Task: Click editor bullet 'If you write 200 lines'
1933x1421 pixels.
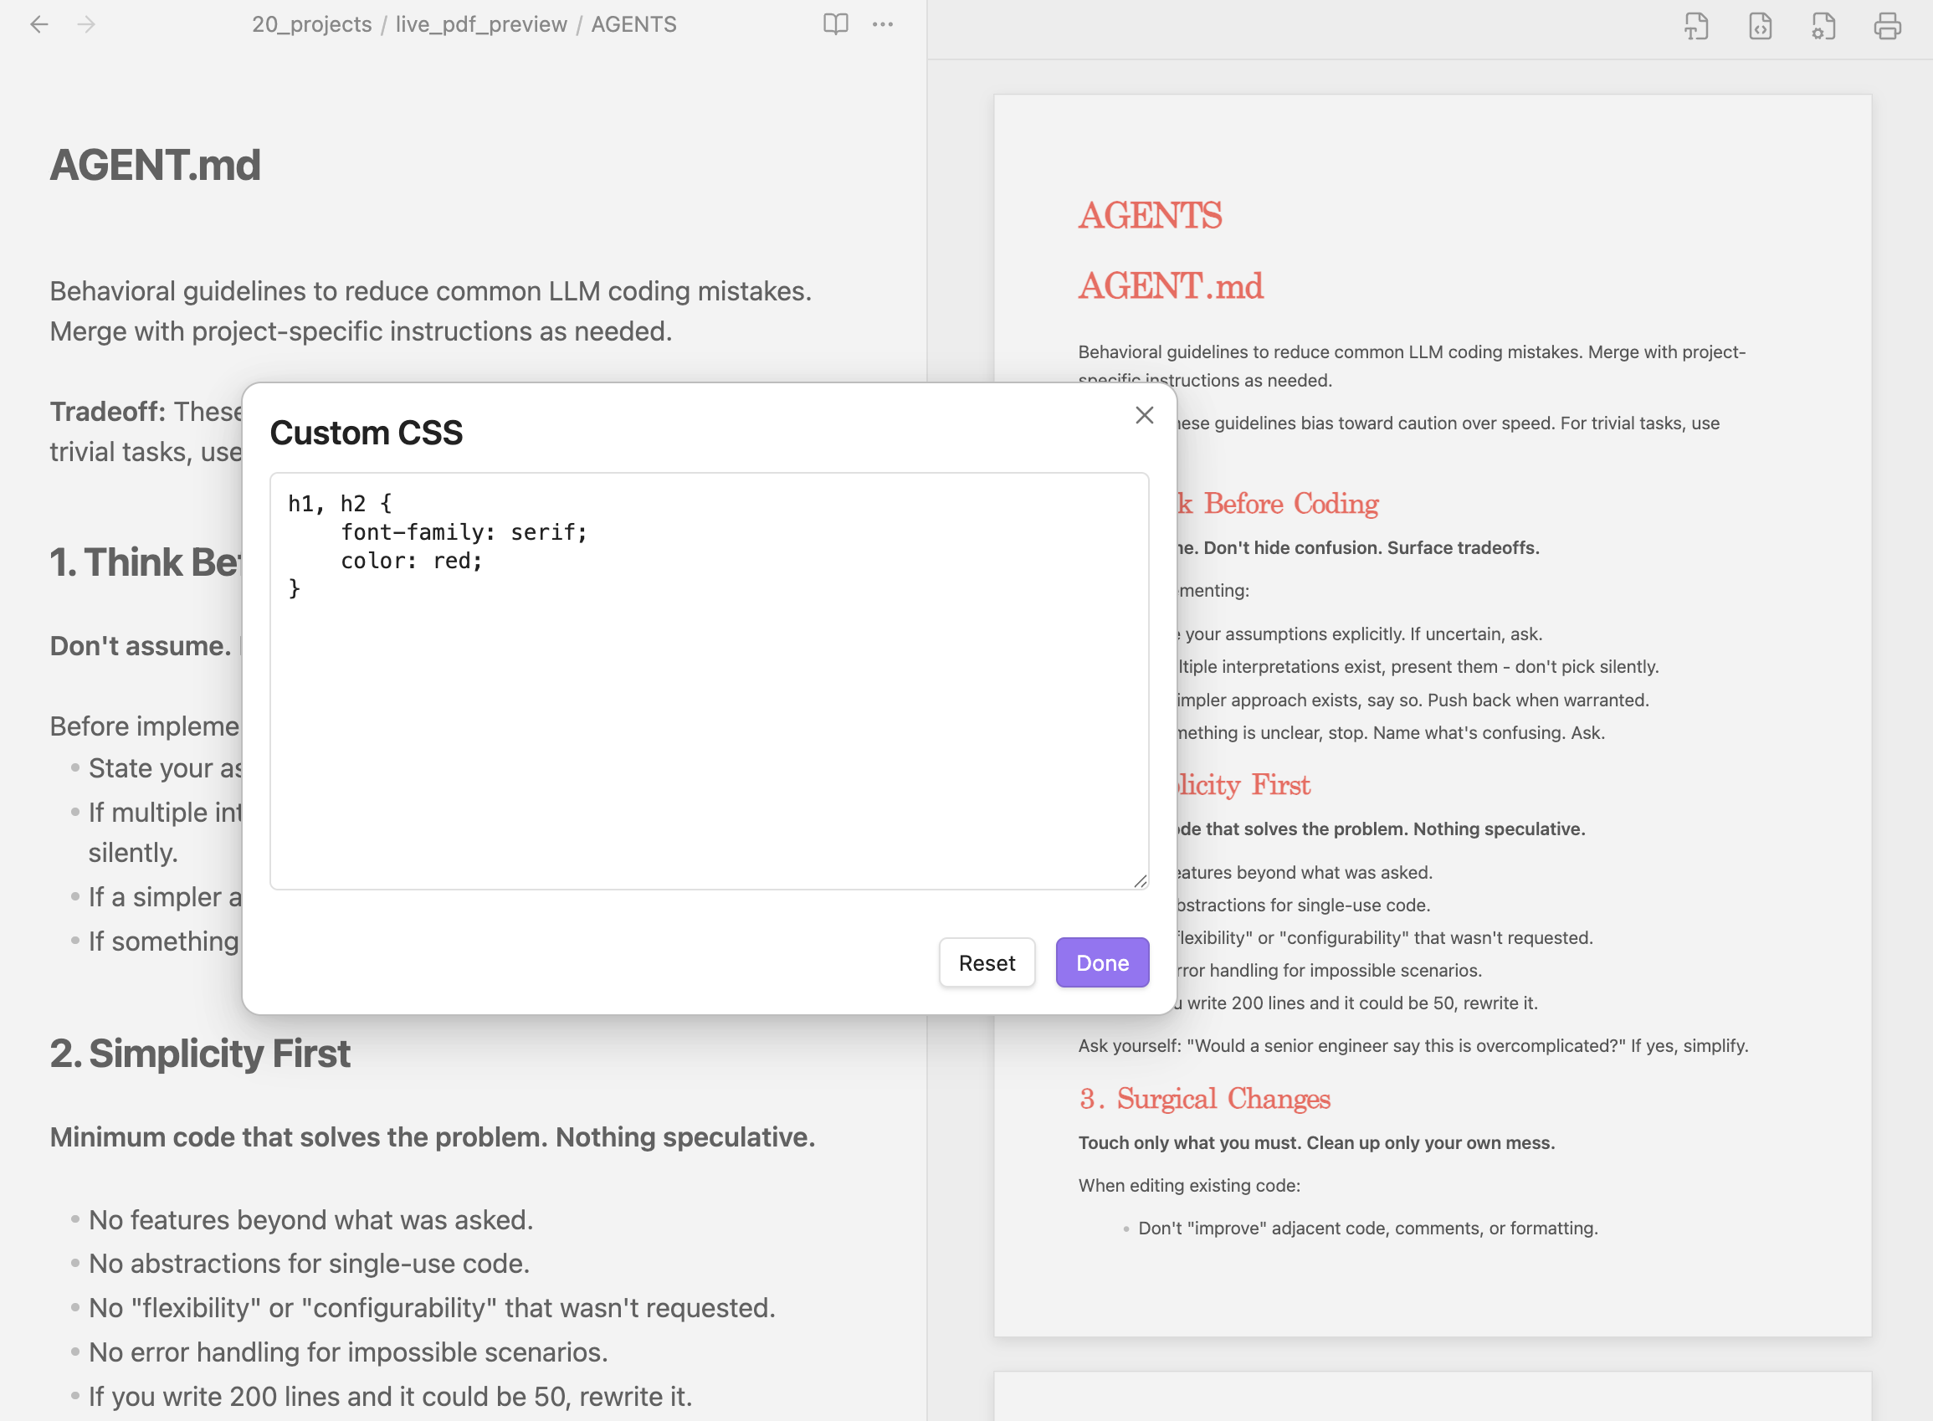Action: click(389, 1395)
